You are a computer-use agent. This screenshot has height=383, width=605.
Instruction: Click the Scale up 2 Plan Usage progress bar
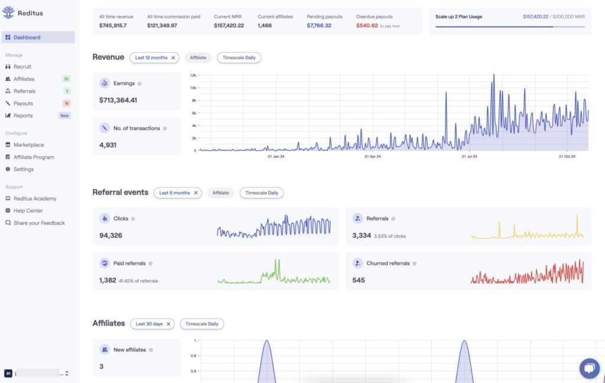pos(510,27)
